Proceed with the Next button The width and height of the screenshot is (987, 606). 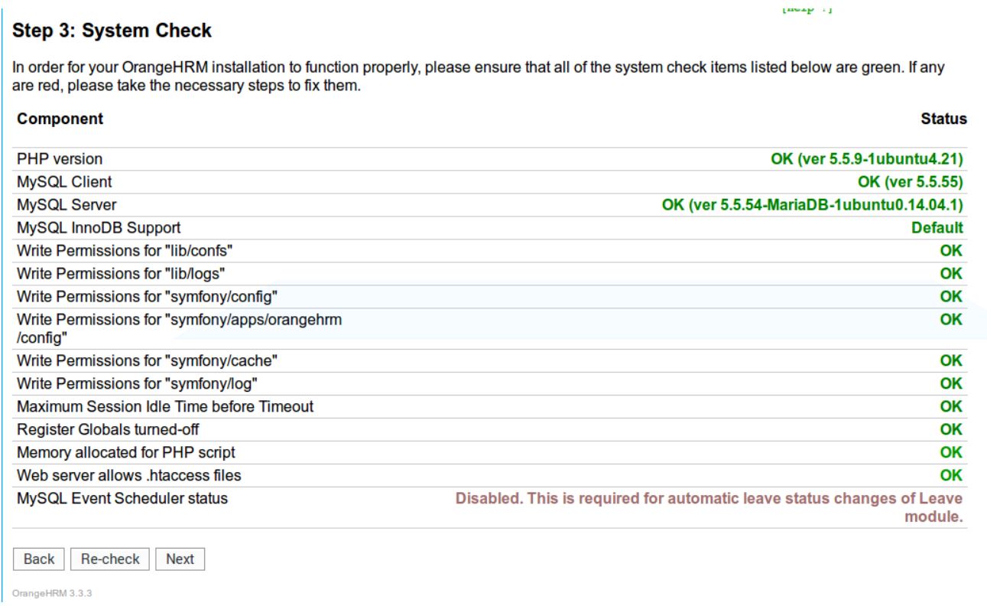coord(180,559)
